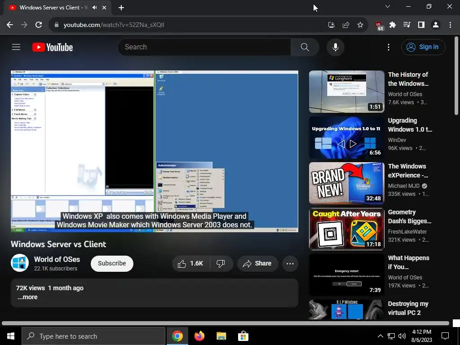
Task: Open Destroying my virtual PC 2 title
Action: tap(408, 308)
